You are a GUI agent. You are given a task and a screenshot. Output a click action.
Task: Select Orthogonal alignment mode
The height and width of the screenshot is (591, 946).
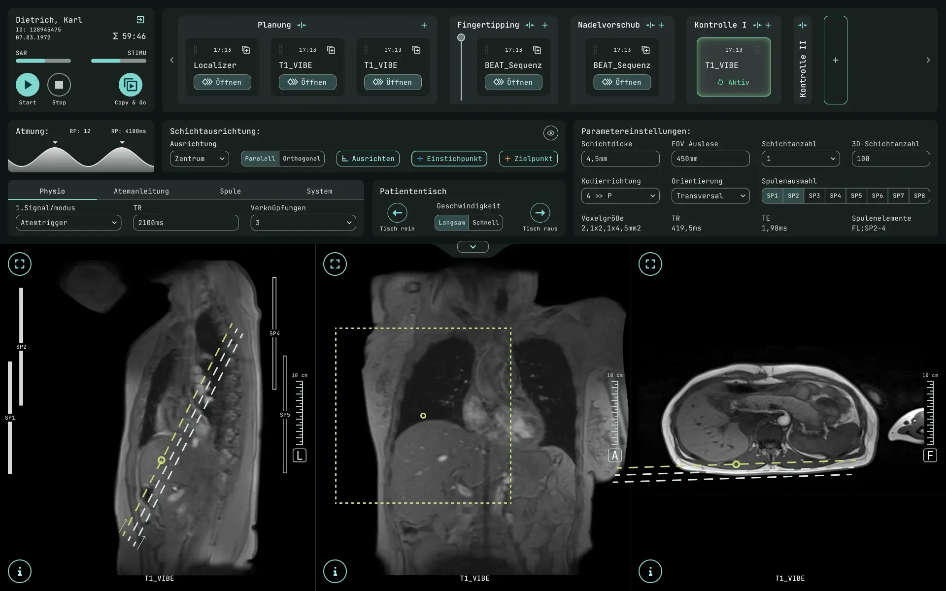tap(302, 159)
